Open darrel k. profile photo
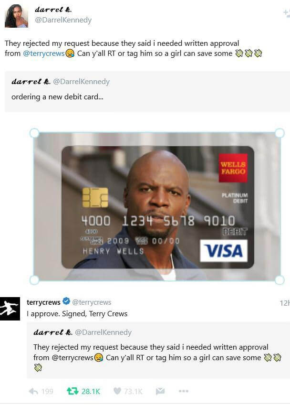The width and height of the screenshot is (290, 406). [16, 16]
